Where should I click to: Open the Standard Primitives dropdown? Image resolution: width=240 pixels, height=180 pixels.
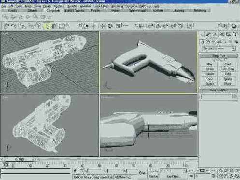(x=219, y=48)
